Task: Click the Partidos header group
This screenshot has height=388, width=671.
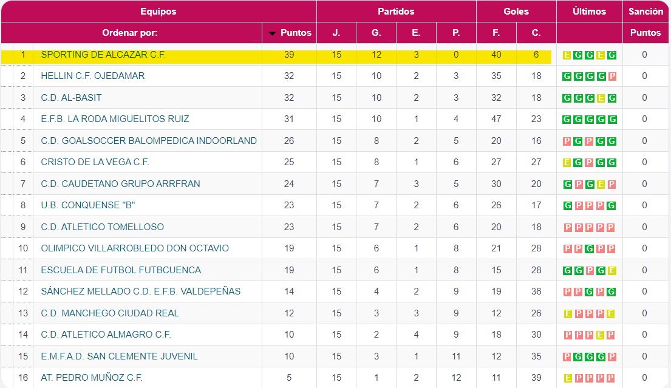Action: (396, 12)
